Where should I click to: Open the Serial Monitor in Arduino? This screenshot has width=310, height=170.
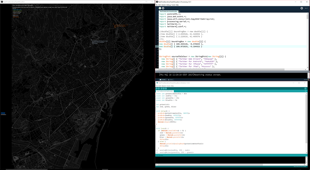click(305, 89)
